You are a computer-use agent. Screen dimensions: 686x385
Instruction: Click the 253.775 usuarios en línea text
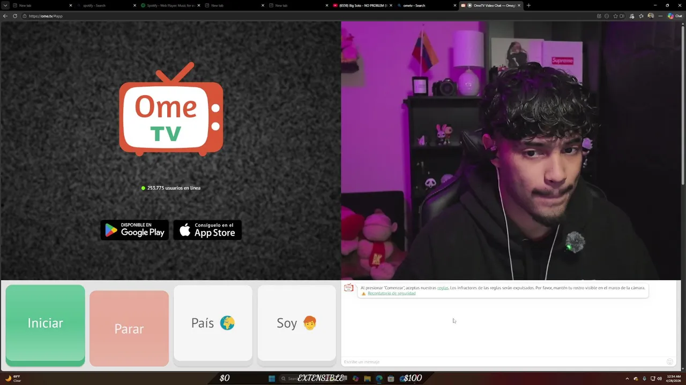[174, 188]
